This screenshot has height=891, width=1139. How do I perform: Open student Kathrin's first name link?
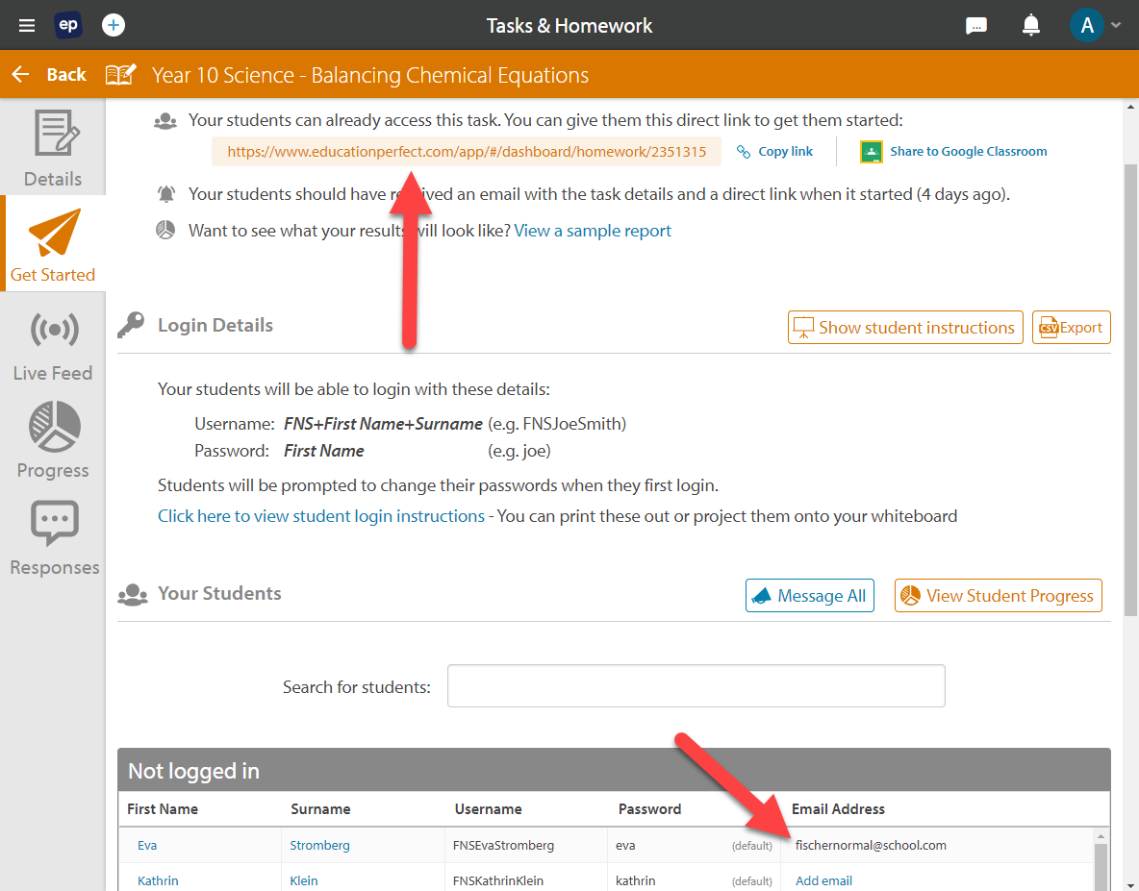click(158, 880)
